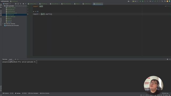
Task: Hide the Terminal panel with minus icon
Action: pos(170,59)
